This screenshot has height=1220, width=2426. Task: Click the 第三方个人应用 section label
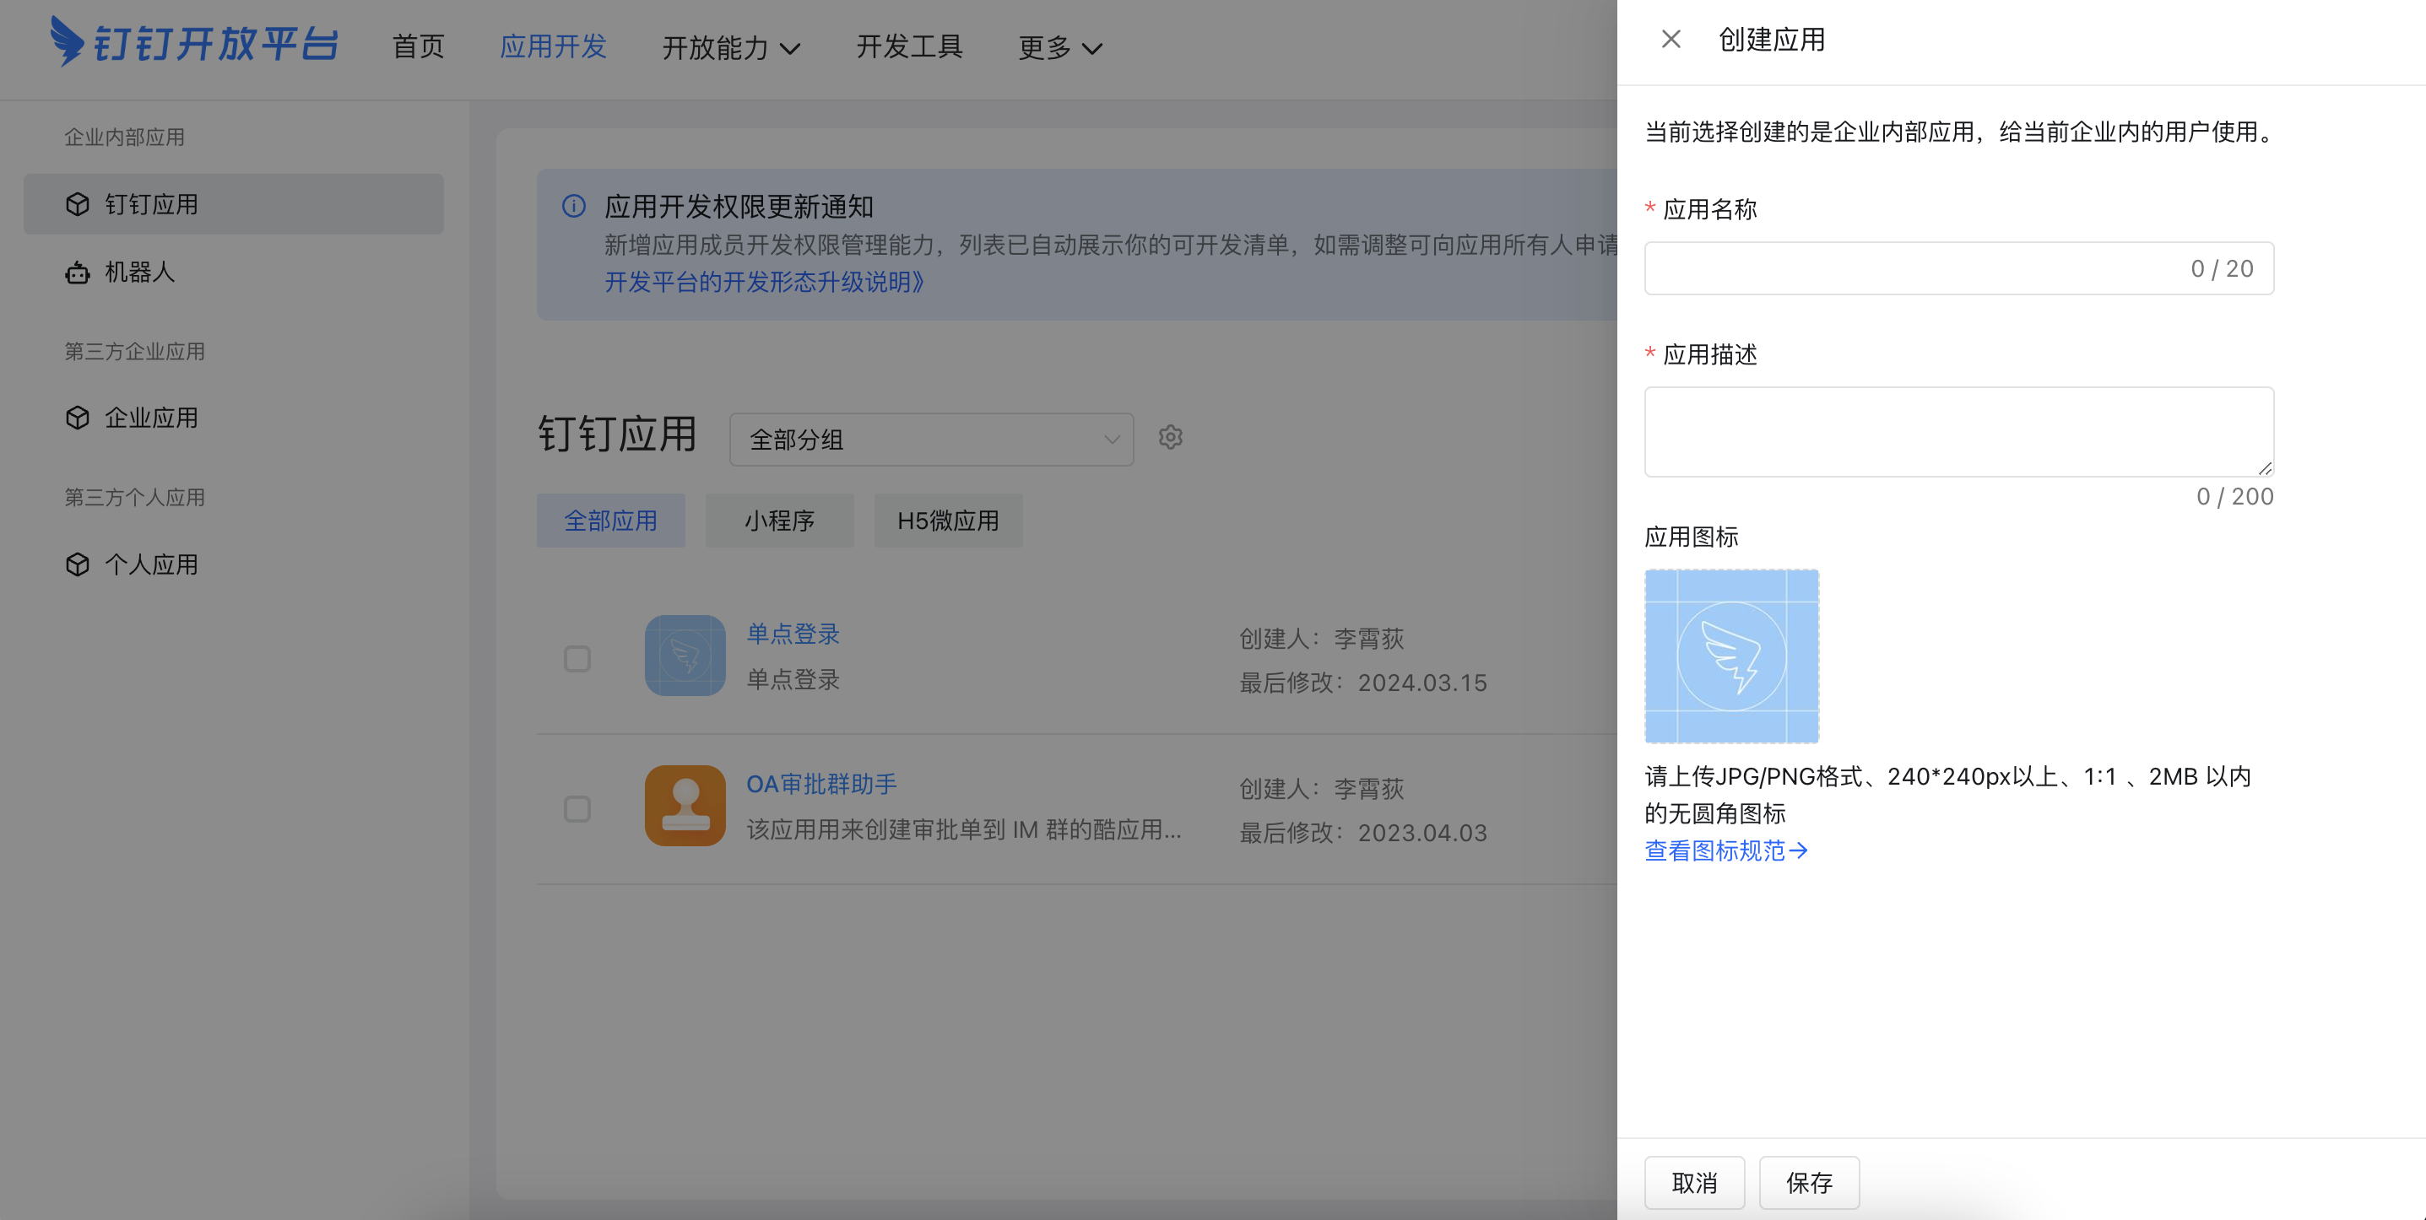135,497
